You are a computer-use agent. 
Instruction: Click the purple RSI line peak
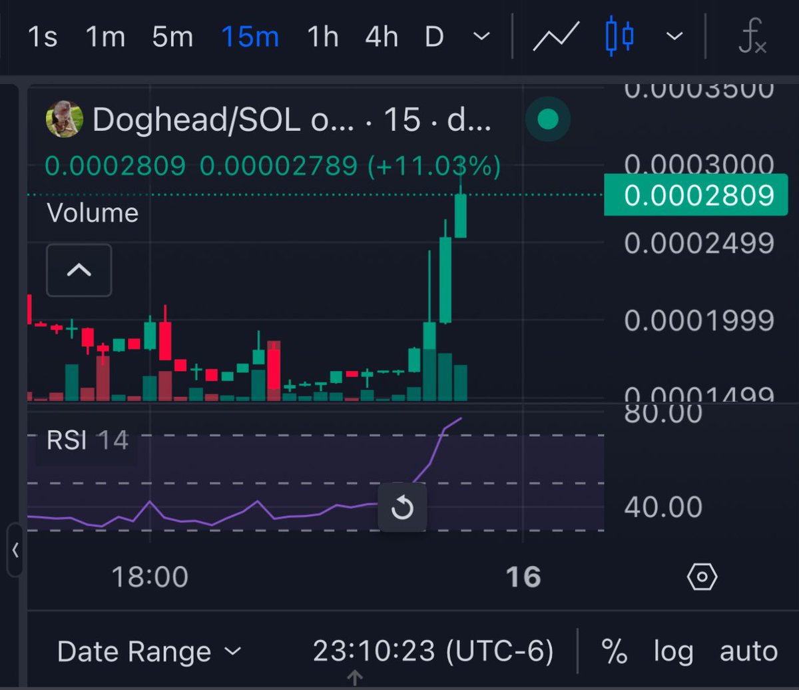coord(461,419)
